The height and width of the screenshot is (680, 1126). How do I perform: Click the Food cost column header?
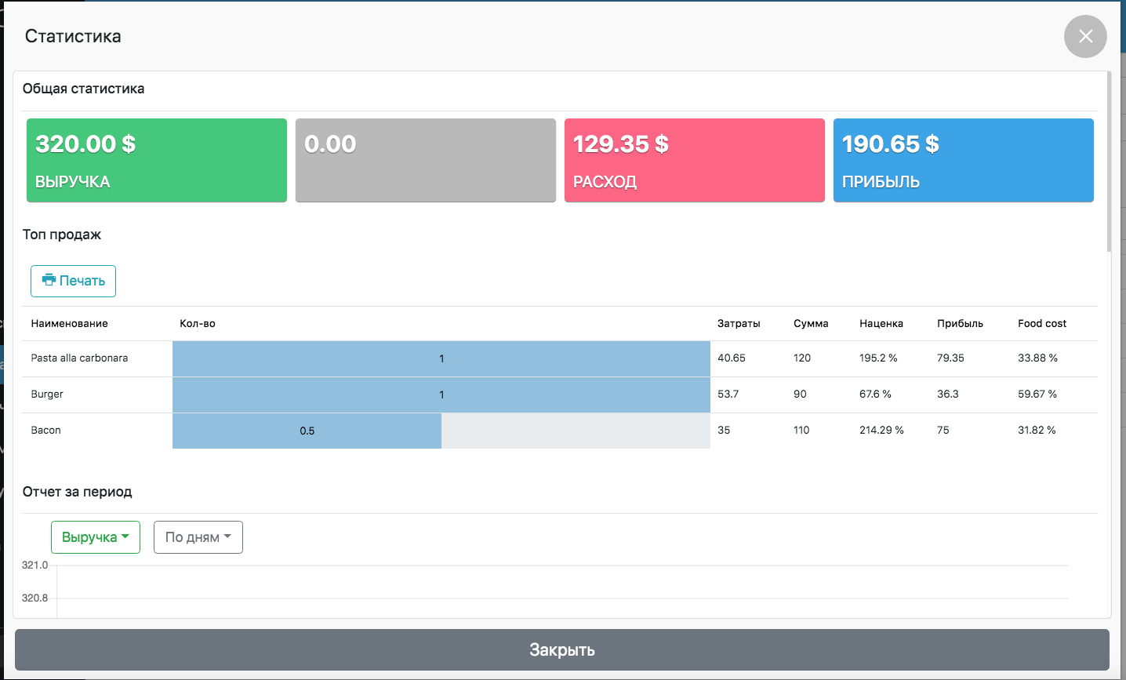[x=1042, y=323]
